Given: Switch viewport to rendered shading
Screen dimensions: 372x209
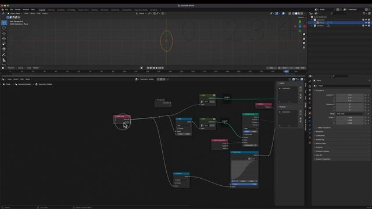Looking at the screenshot, I should pos(302,13).
